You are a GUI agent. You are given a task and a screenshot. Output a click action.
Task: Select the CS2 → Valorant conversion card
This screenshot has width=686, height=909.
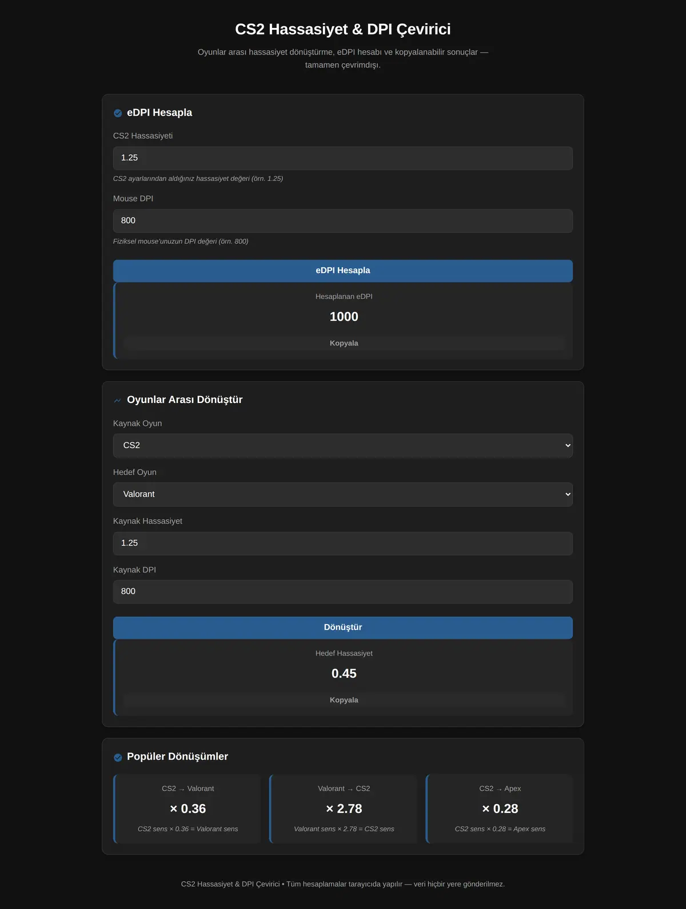(188, 809)
